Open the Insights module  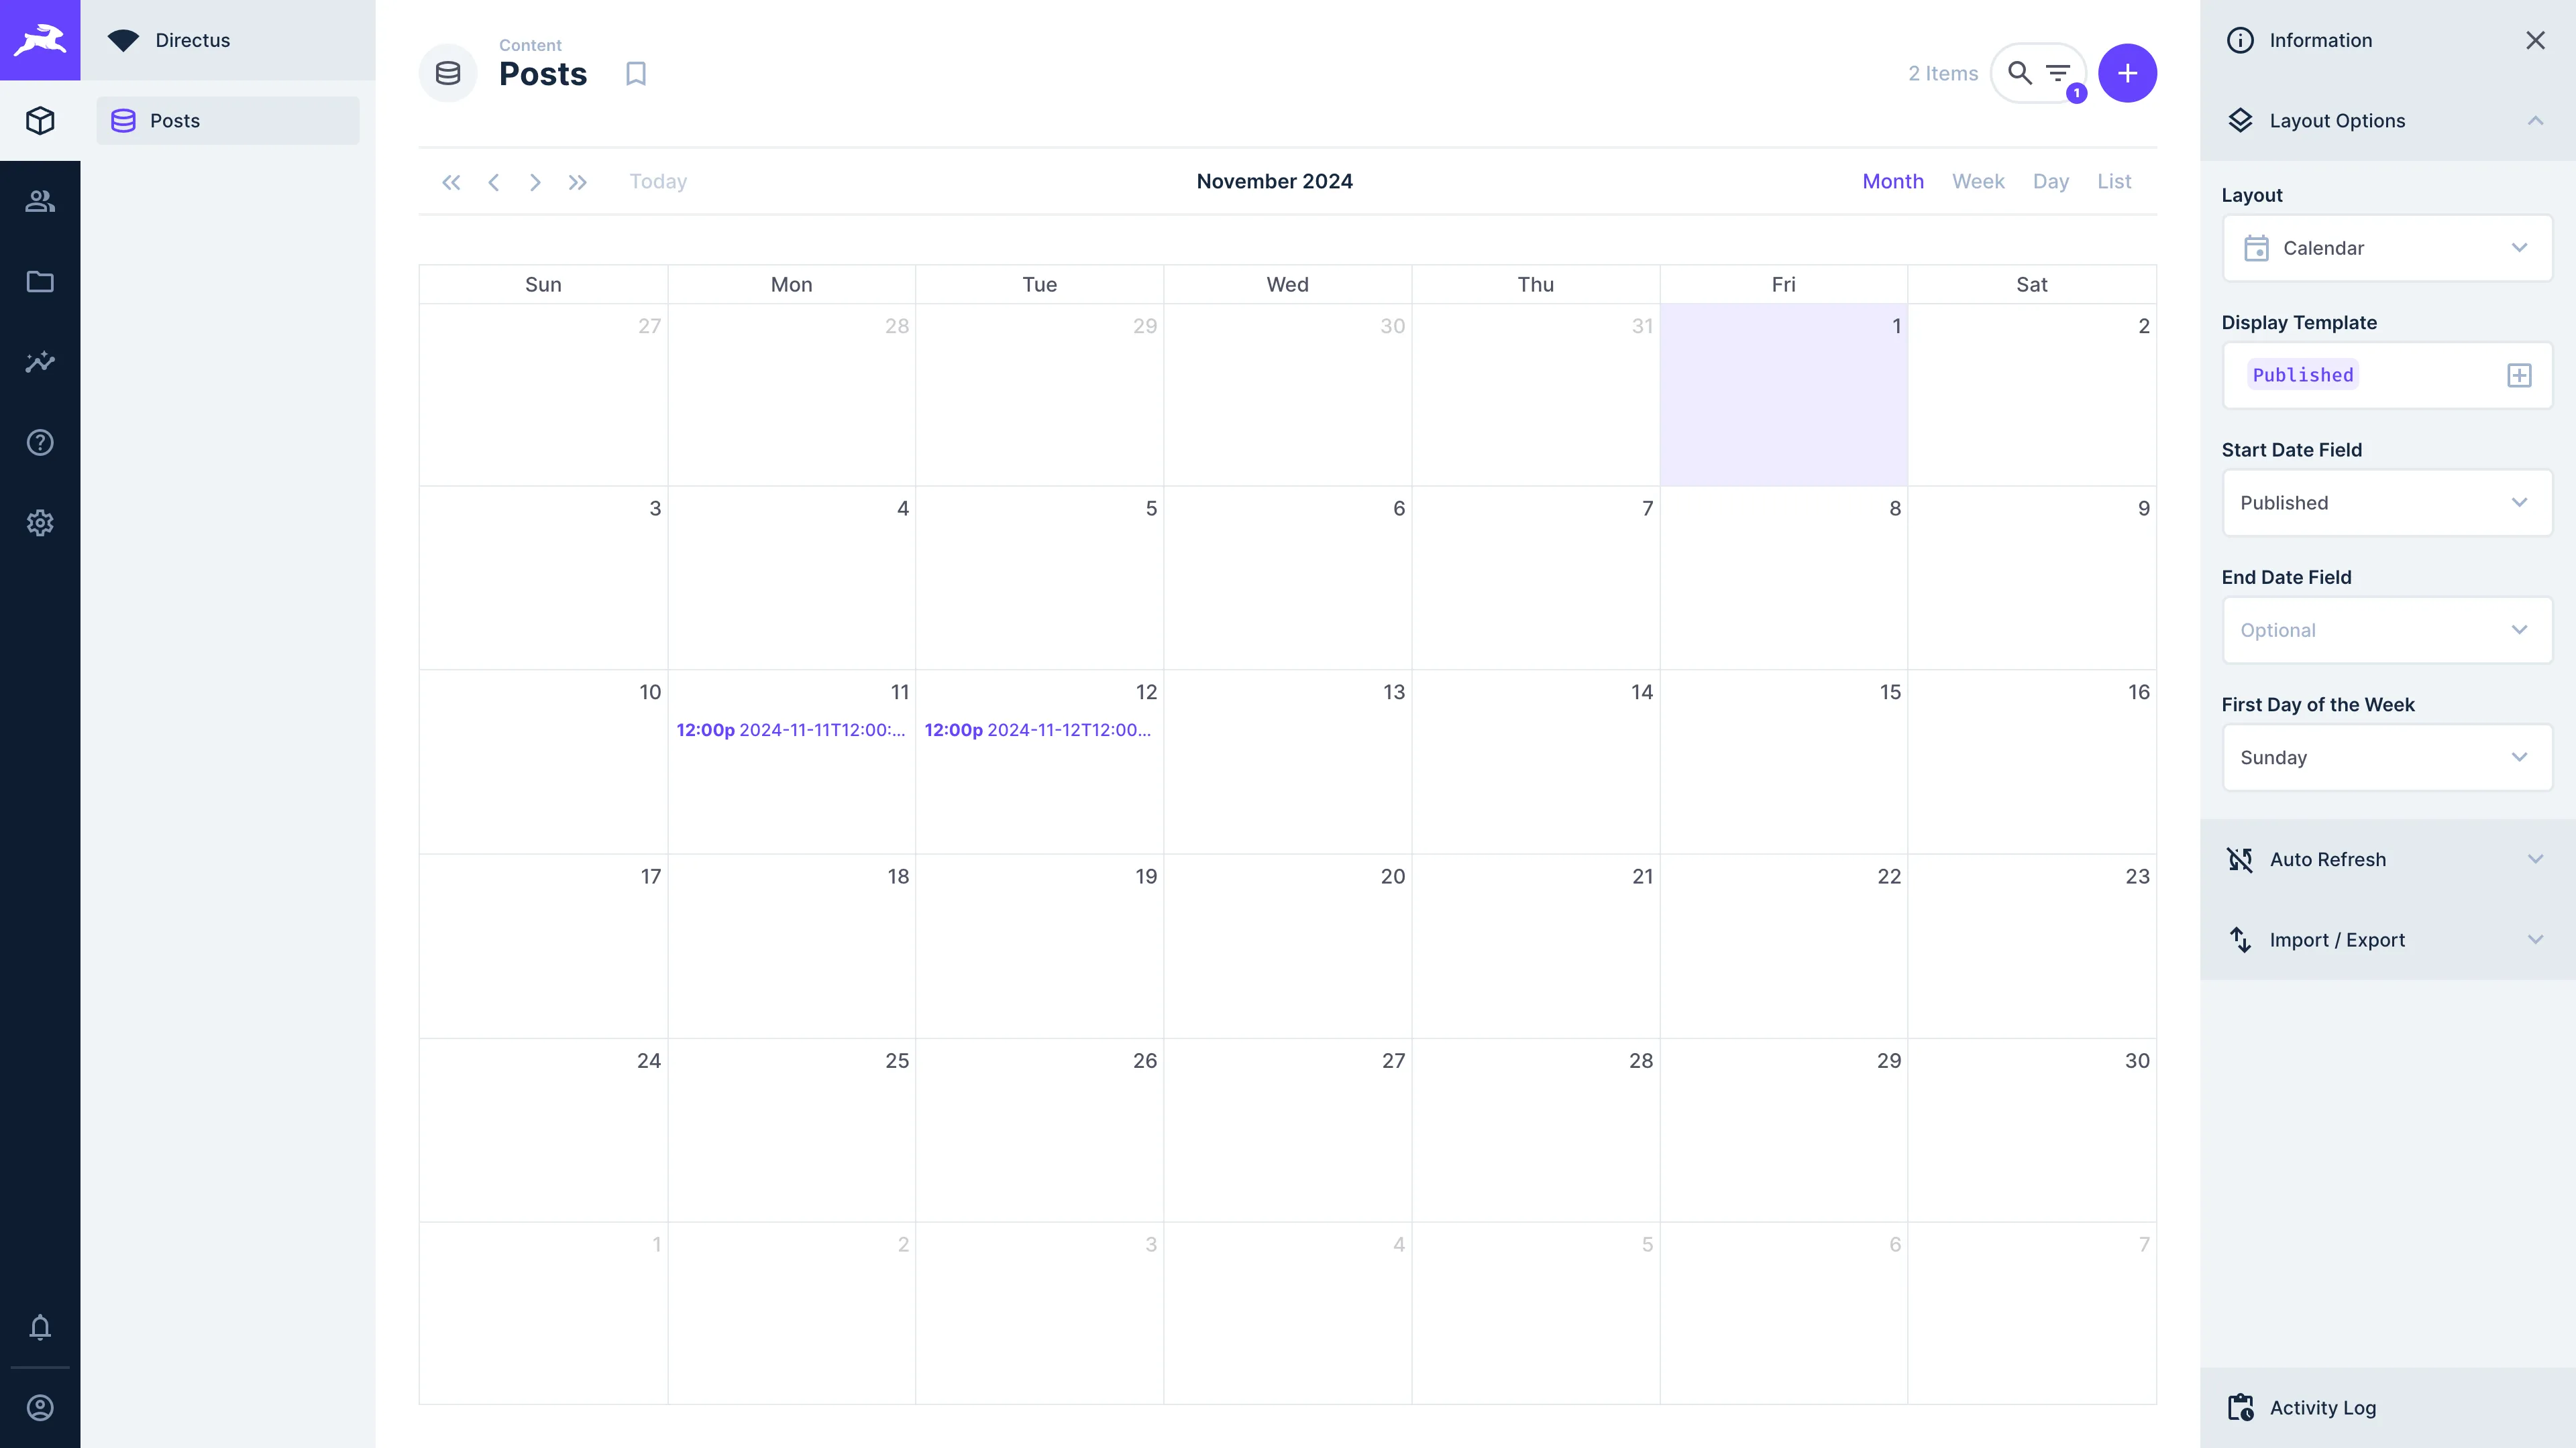pos(40,362)
